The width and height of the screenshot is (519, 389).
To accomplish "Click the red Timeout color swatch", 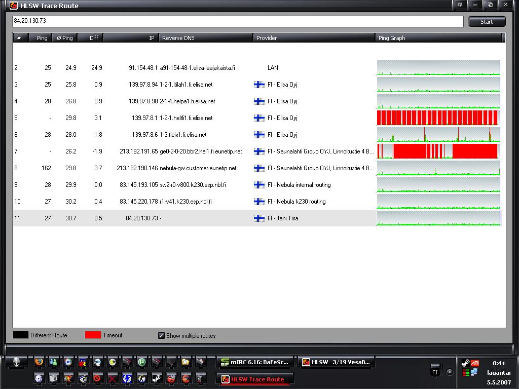I will [93, 335].
